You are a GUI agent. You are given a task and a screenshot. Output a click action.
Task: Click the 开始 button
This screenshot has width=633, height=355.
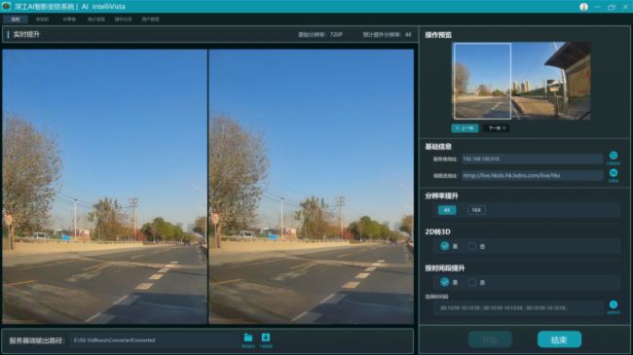(x=490, y=339)
